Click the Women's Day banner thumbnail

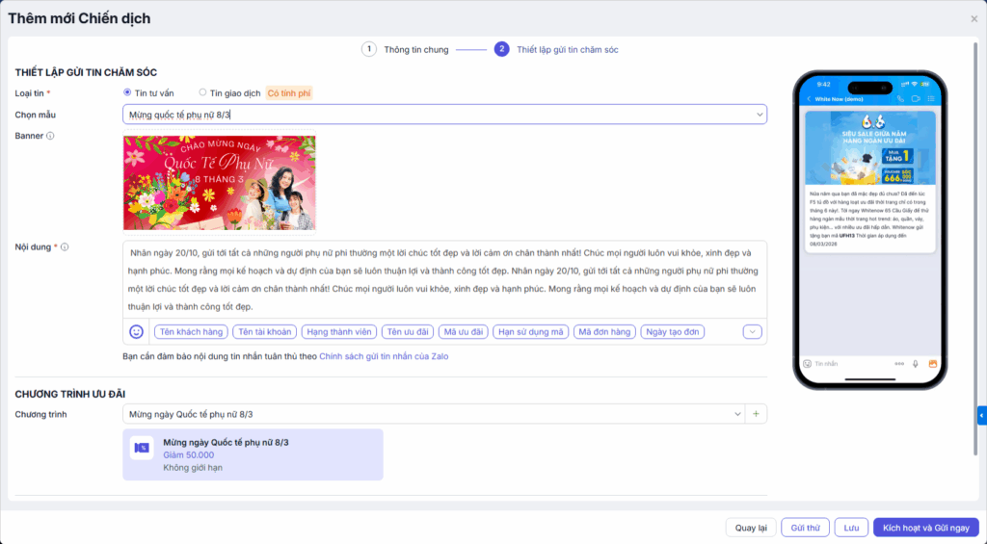[219, 183]
